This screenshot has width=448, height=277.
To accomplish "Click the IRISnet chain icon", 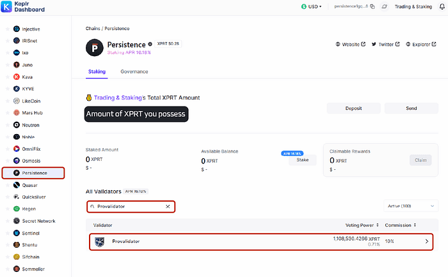I will coord(17,41).
